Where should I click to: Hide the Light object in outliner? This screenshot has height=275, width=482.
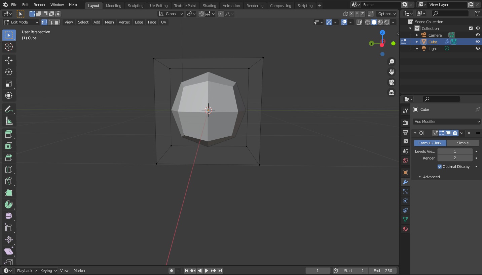click(478, 48)
